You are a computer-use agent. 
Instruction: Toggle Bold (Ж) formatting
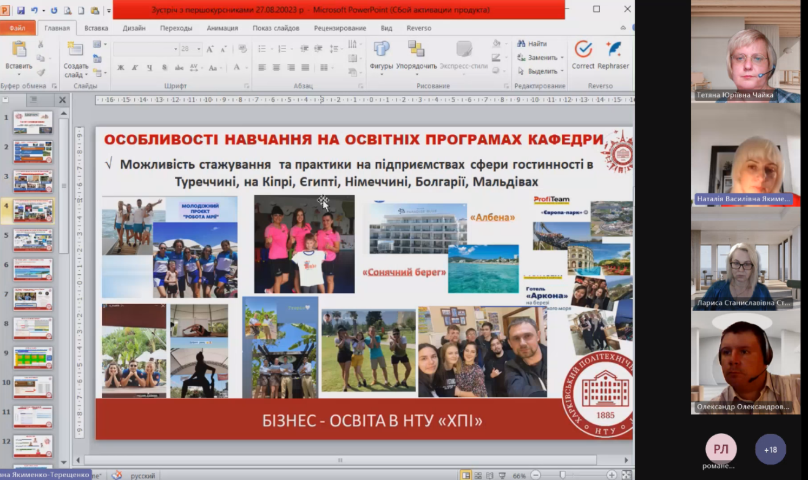tap(121, 68)
